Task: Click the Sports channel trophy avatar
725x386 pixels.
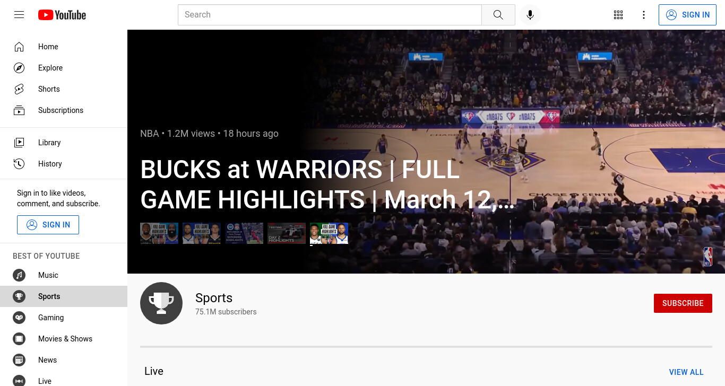Action: tap(161, 303)
